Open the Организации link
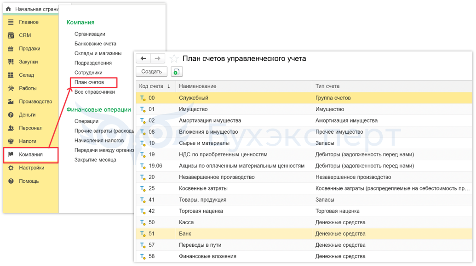This screenshot has width=476, height=266. click(90, 34)
